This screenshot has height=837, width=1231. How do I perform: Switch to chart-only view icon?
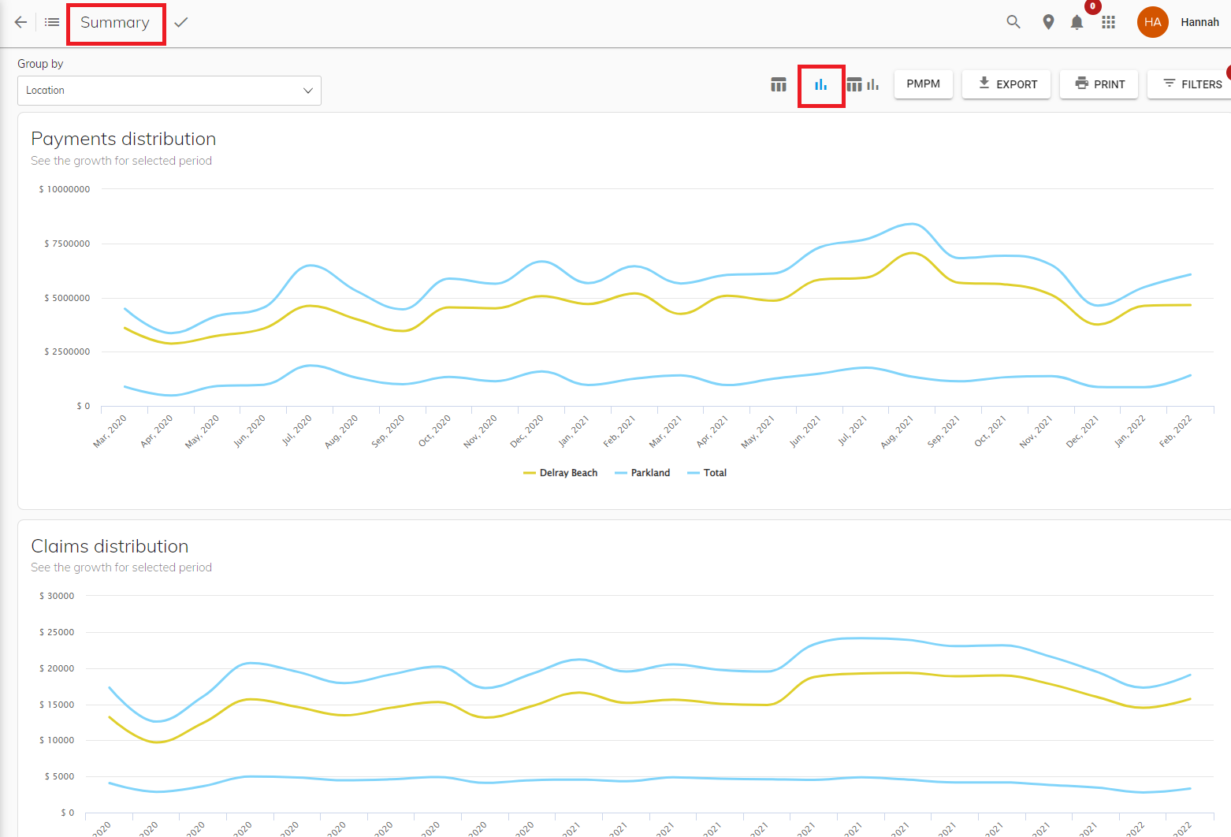[x=821, y=84]
